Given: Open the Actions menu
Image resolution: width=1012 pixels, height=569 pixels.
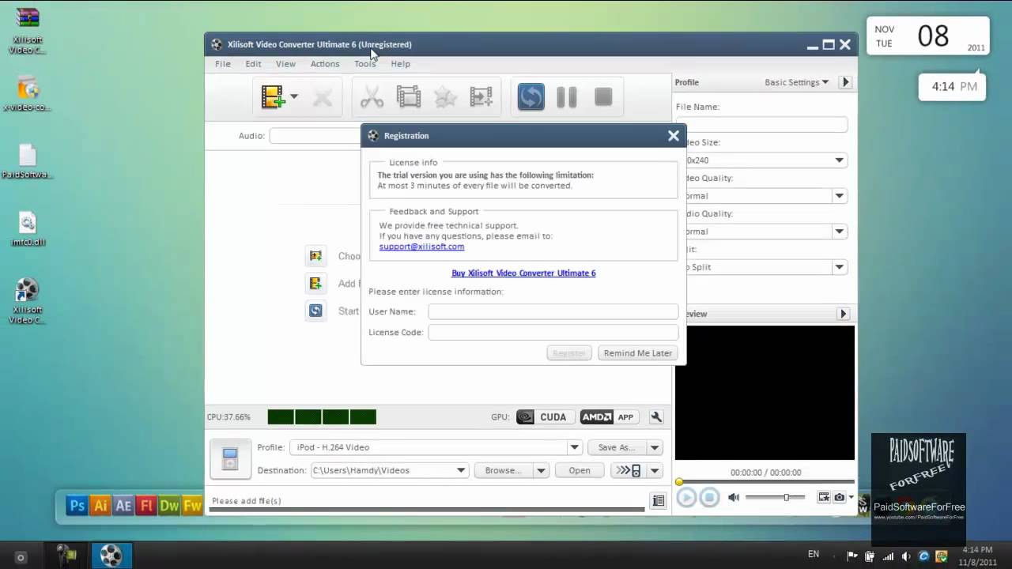Looking at the screenshot, I should click(325, 64).
